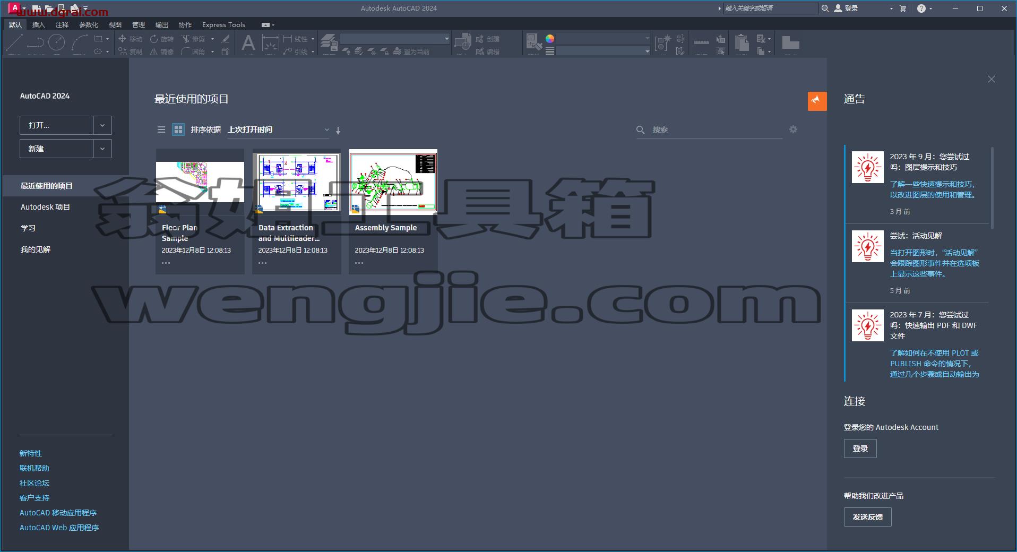
Task: Toggle sort direction arrow
Action: pyautogui.click(x=338, y=130)
